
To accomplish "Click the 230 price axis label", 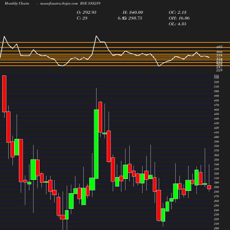I will 216,215.
